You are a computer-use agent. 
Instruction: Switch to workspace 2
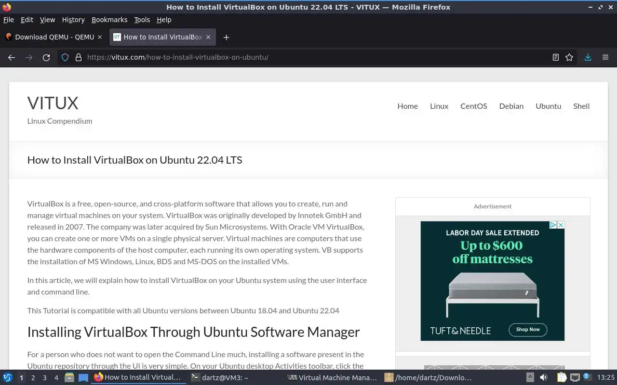33,378
